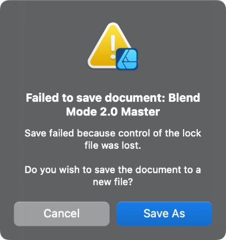This screenshot has width=226, height=240.
Task: Click the "new file?" text line
Action: pos(113,182)
